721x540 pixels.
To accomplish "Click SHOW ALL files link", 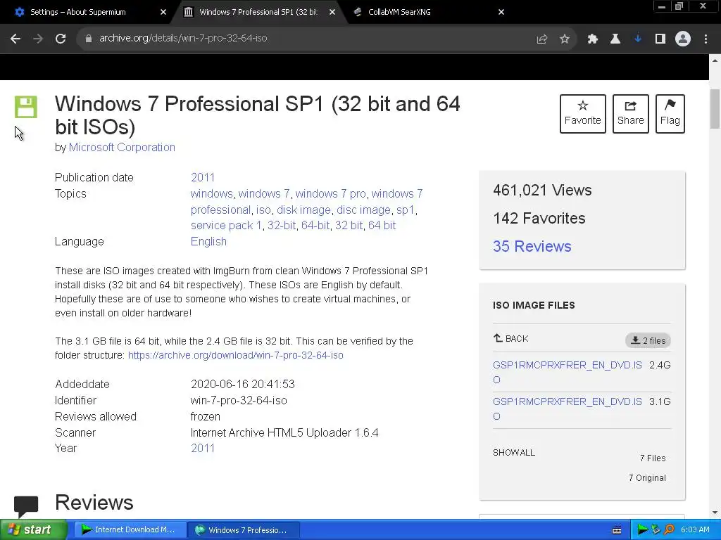I will 514,453.
